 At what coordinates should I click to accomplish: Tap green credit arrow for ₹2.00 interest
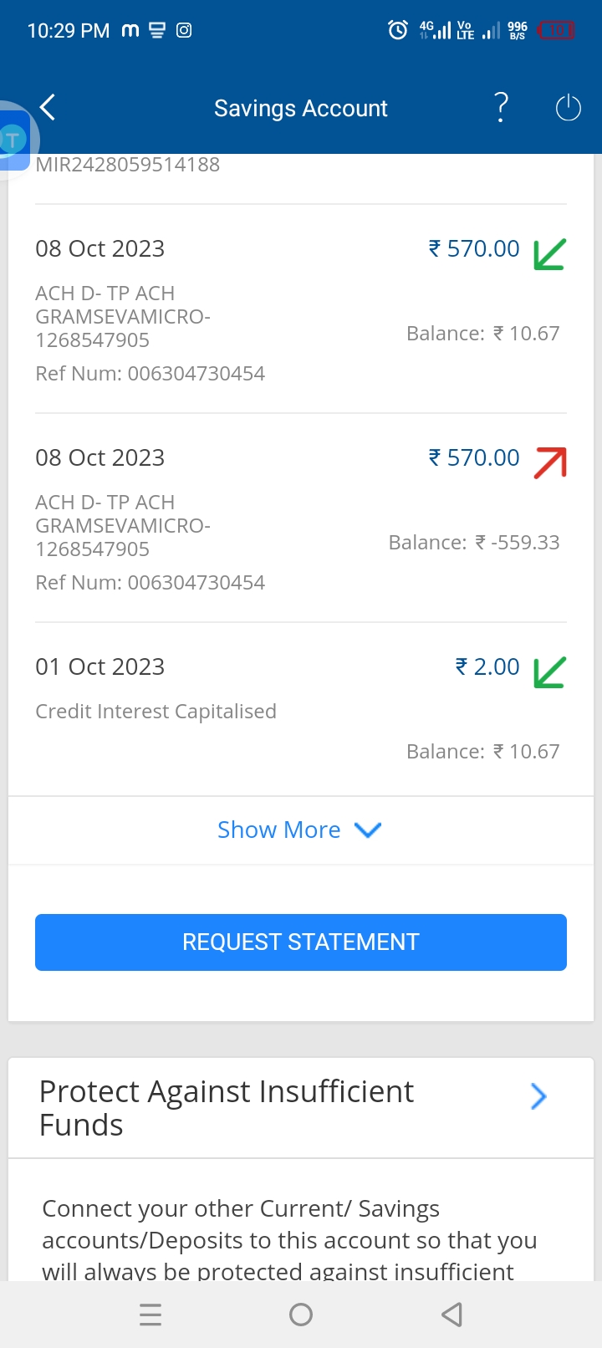[x=549, y=671]
